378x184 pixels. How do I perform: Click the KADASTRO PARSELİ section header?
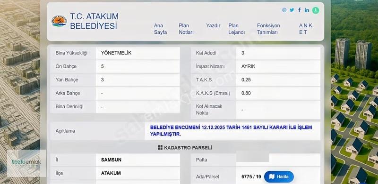coord(185,147)
